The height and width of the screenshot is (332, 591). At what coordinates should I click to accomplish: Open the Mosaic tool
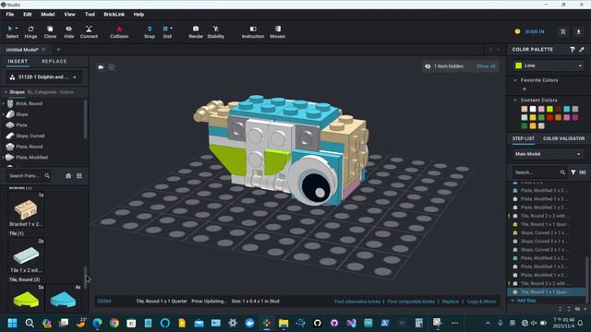[x=277, y=32]
